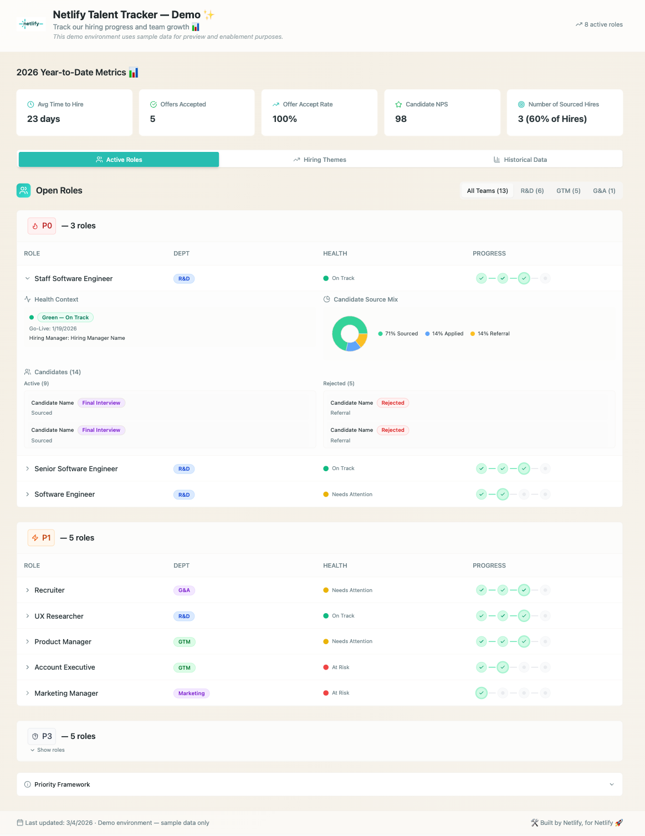Viewport: 645px width, 836px height.
Task: Toggle the third progress step for Account Executive
Action: [524, 667]
